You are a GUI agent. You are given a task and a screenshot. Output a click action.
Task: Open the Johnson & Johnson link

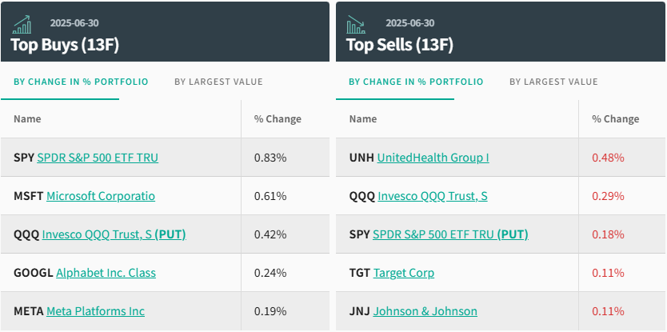pos(425,311)
